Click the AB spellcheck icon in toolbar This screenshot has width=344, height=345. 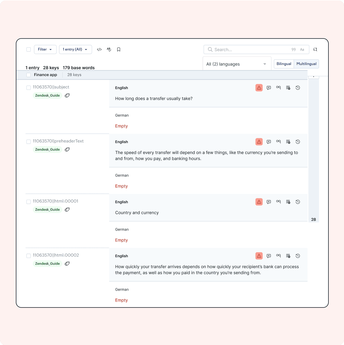[109, 50]
